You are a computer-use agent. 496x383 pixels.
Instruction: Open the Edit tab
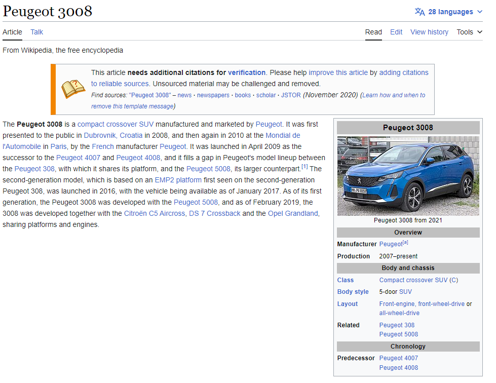pyautogui.click(x=396, y=32)
